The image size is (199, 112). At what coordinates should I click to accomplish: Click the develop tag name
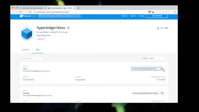26,93
